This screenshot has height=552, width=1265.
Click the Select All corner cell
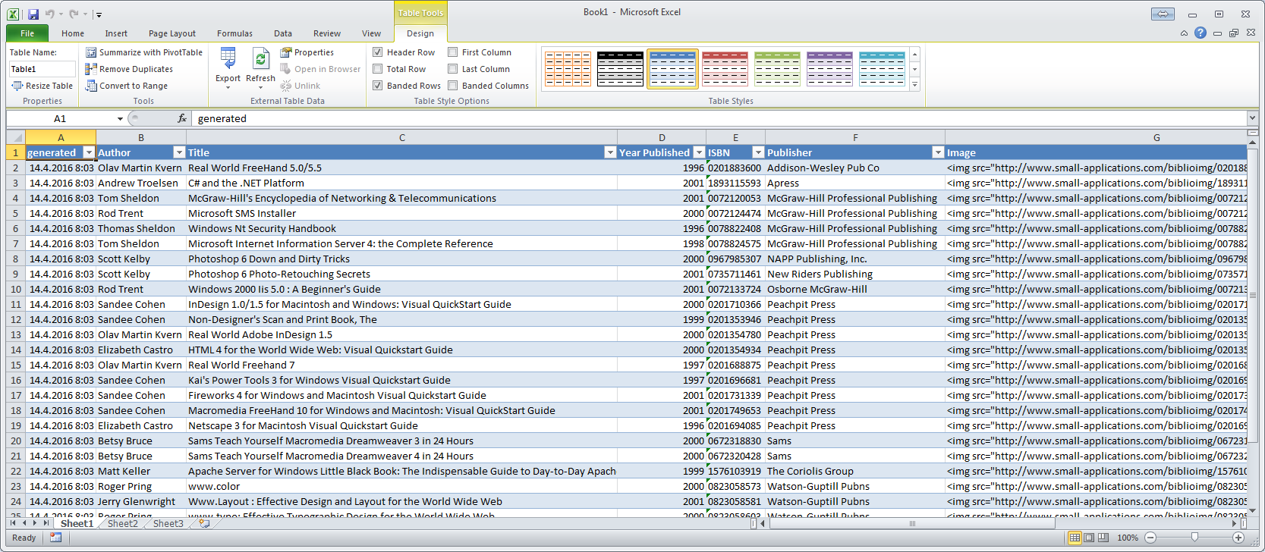click(15, 137)
